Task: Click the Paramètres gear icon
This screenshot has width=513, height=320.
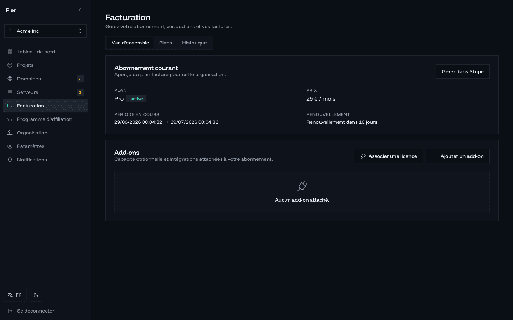Action: [10, 146]
